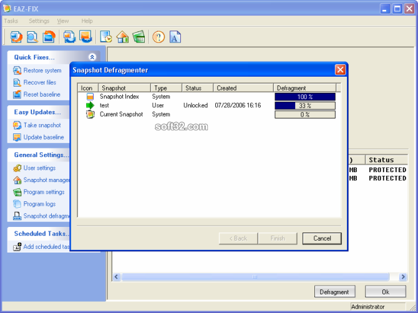
Task: Open the Program logs link
Action: 39,204
